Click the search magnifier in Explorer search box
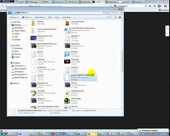The width and height of the screenshot is (170, 136). pos(121,13)
